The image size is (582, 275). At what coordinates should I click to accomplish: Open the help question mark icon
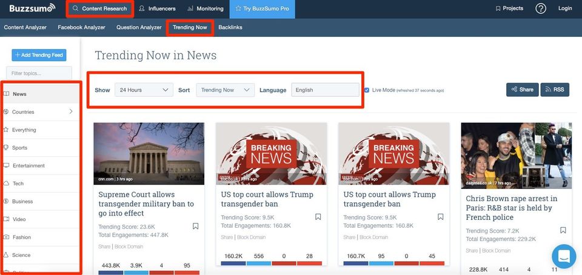[x=540, y=8]
